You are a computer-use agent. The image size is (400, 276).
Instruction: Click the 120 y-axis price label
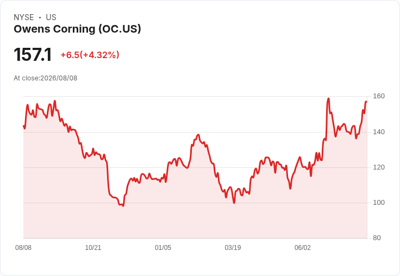pos(379,167)
